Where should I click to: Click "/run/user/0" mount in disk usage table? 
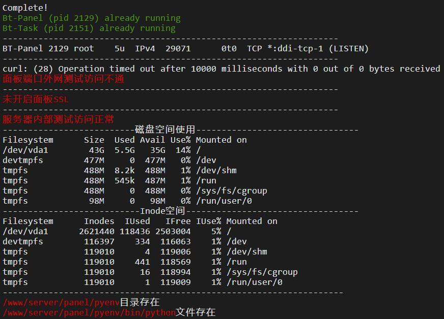224,201
